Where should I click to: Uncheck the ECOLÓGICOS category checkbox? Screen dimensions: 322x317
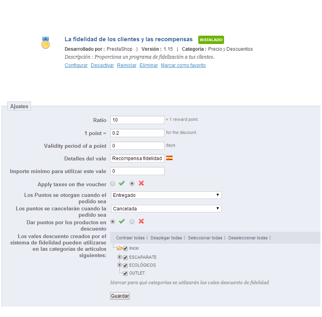click(125, 265)
